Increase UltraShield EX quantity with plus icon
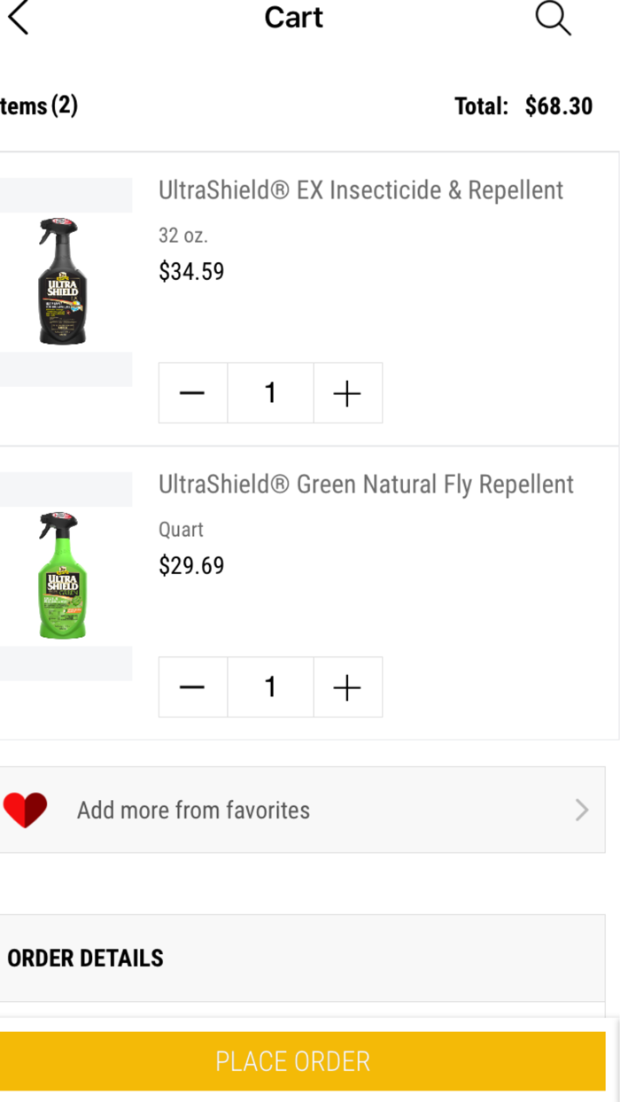 tap(347, 392)
